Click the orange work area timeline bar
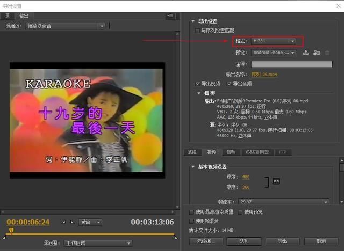 point(90,234)
